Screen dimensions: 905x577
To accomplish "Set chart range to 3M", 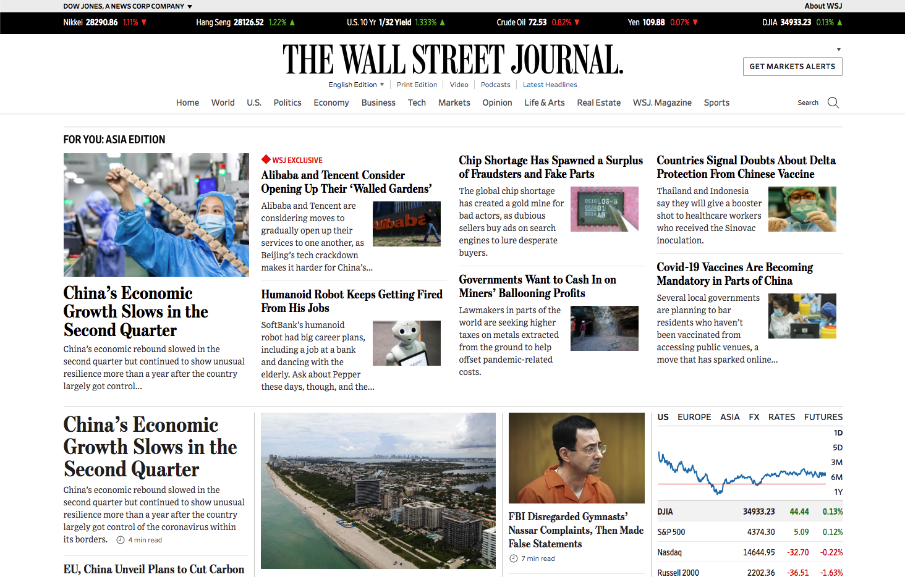I will click(837, 463).
